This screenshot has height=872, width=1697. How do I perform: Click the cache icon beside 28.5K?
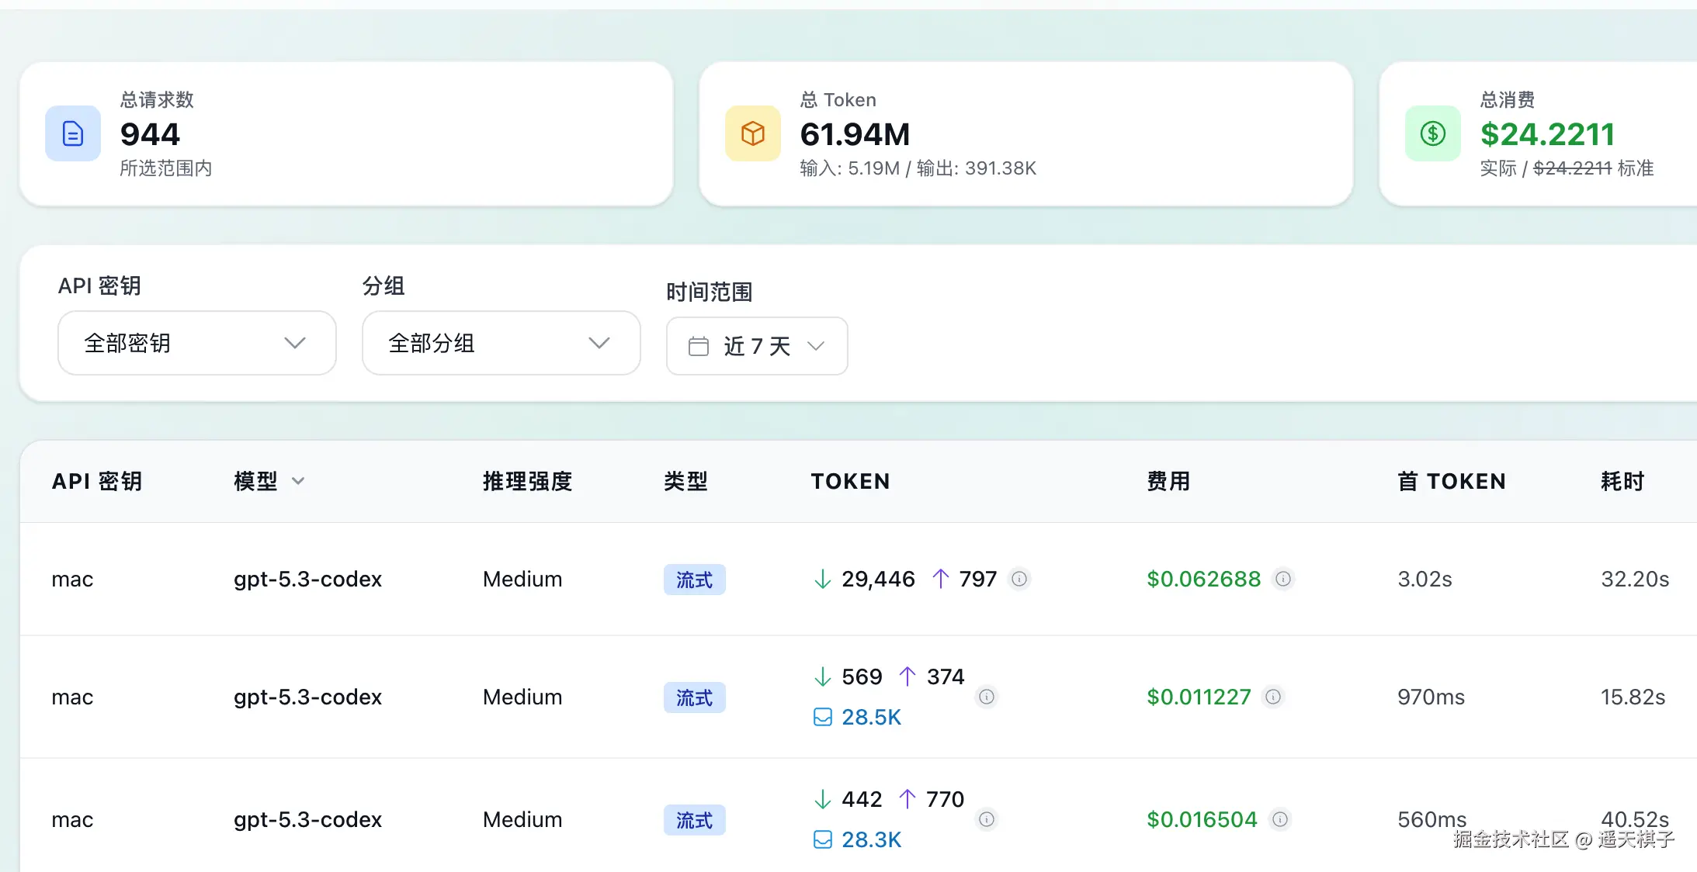pyautogui.click(x=822, y=717)
